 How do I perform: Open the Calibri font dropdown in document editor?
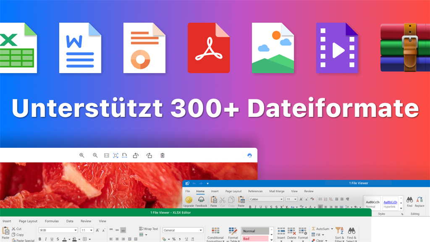(281, 199)
